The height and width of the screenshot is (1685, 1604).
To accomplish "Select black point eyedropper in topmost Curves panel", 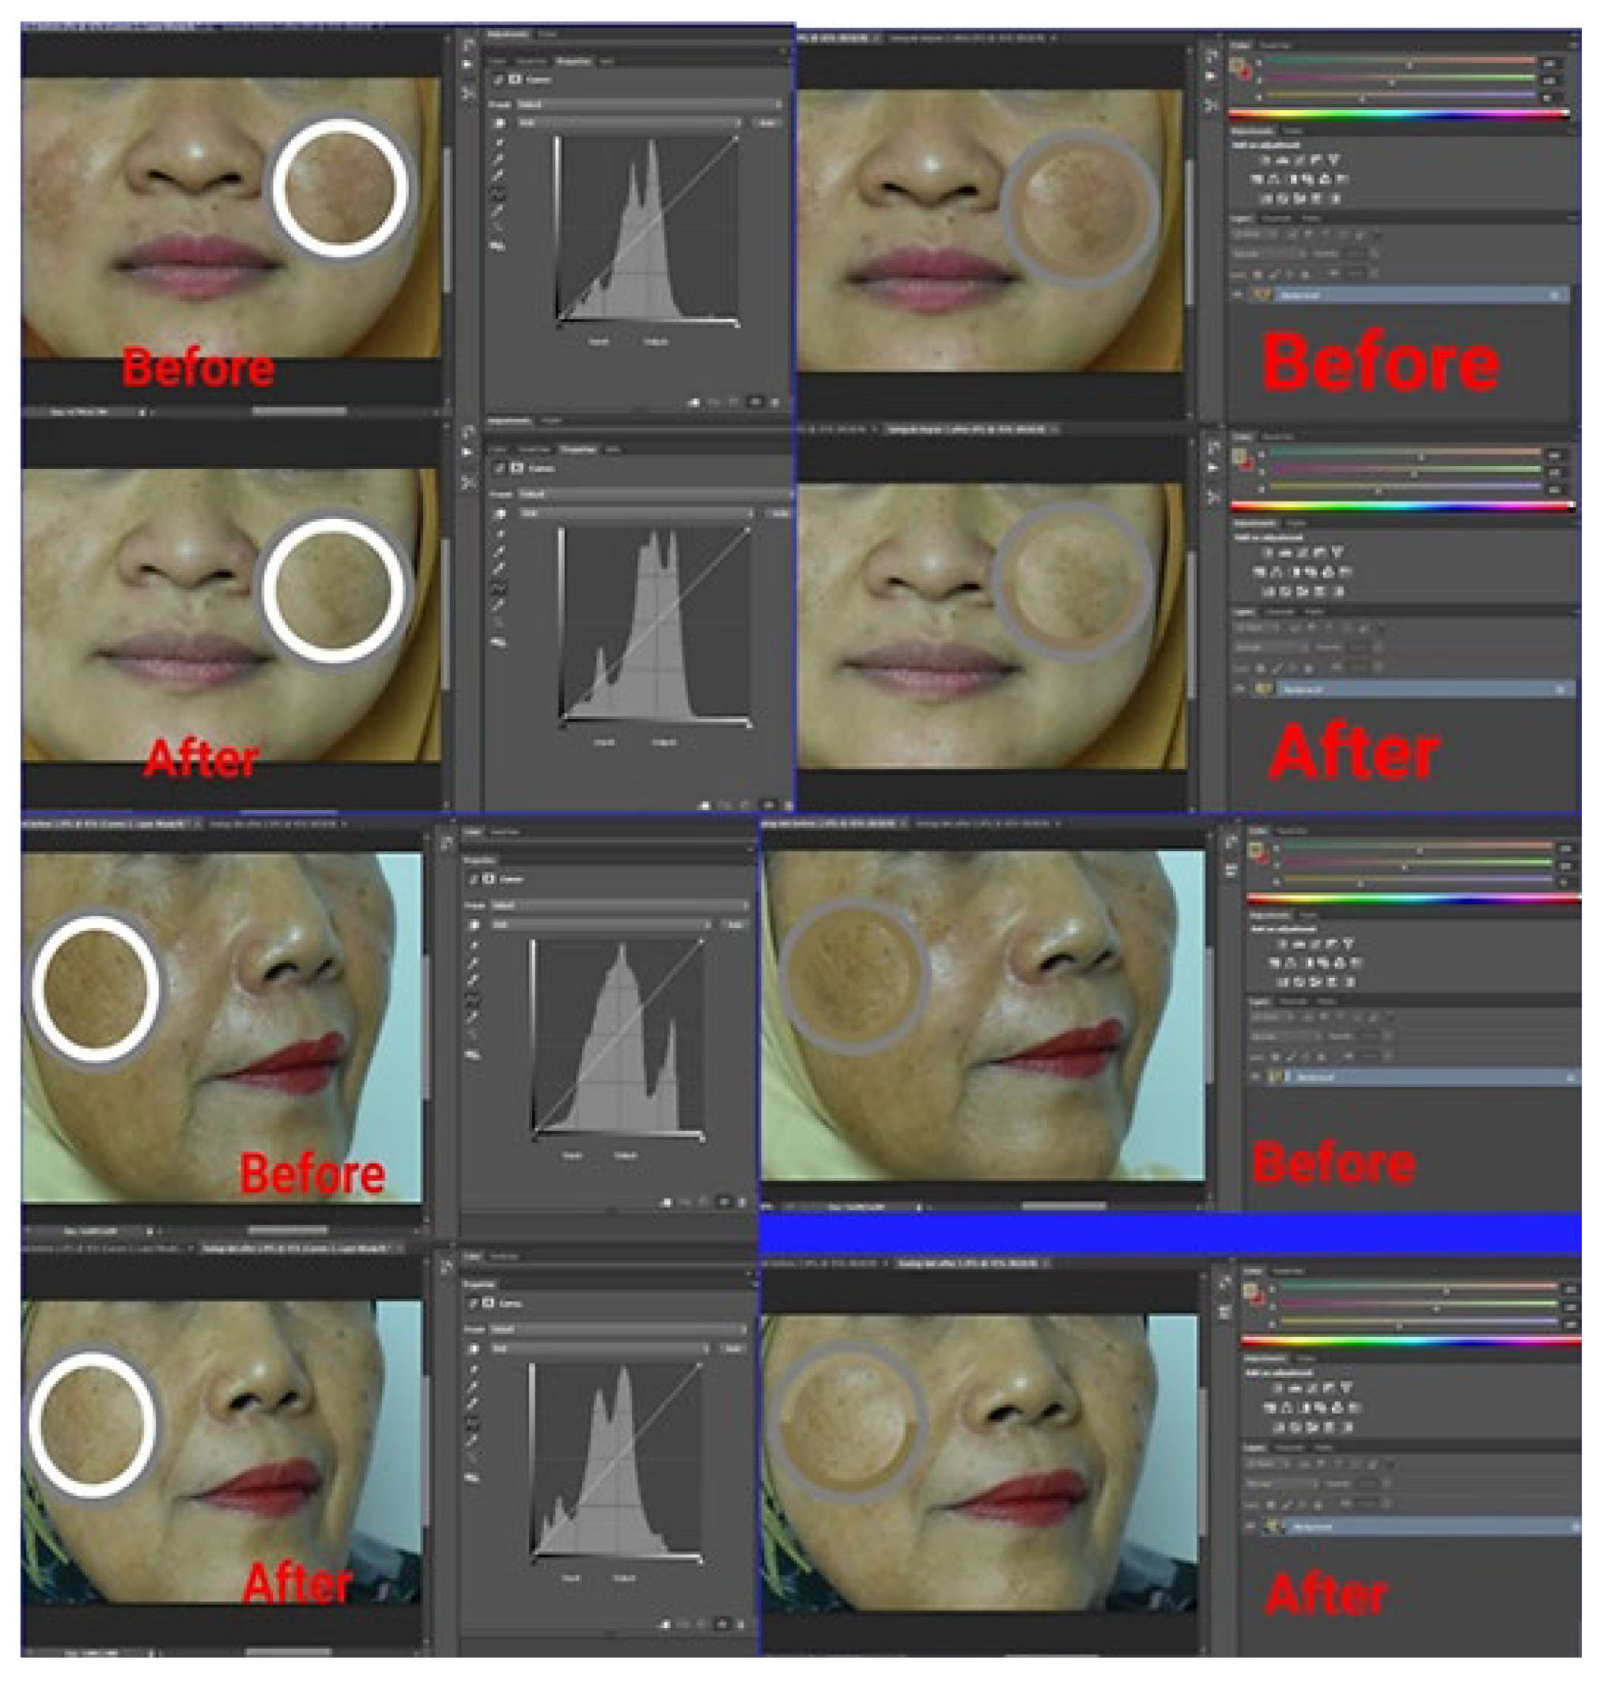I will [499, 143].
